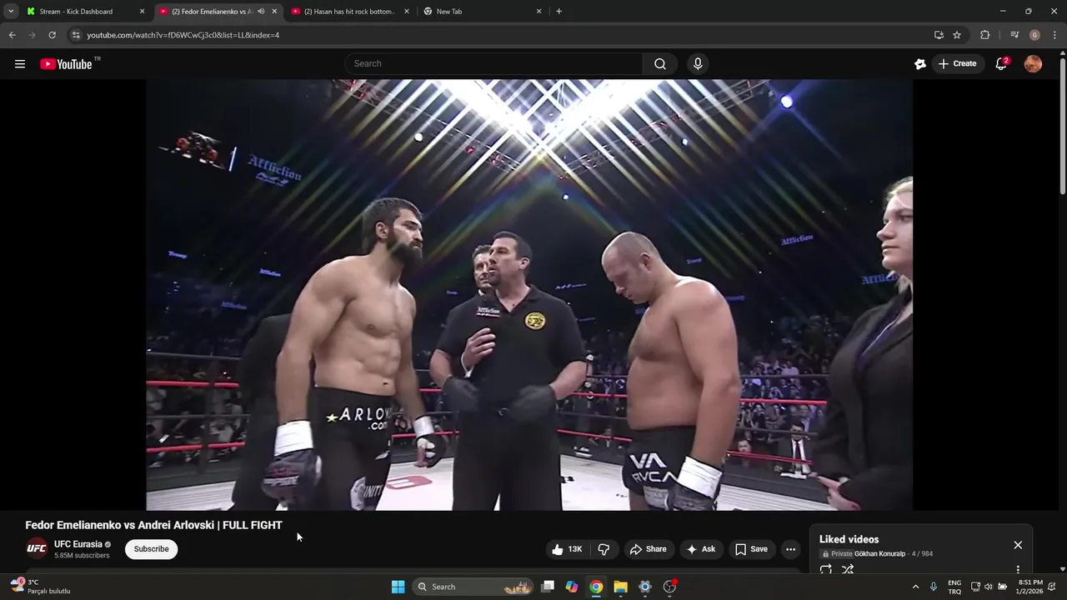
Task: Open the UFC Eurasia channel name link
Action: [x=78, y=544]
